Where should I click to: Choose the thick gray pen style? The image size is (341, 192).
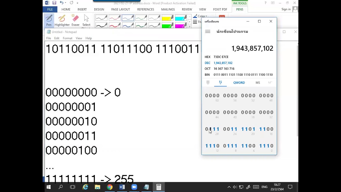point(155,25)
